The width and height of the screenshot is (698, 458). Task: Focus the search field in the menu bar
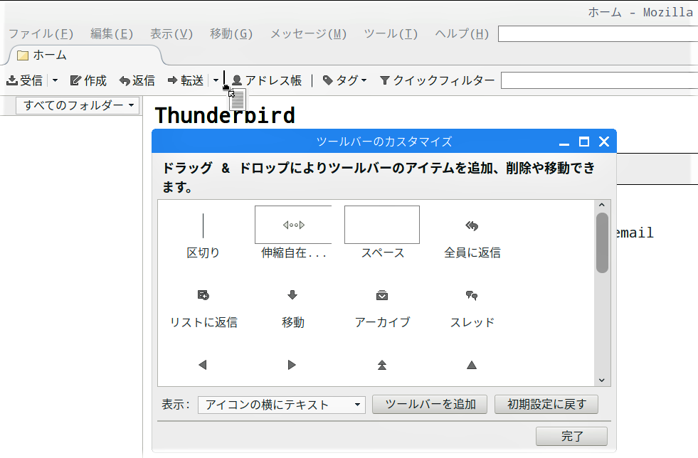tap(598, 34)
